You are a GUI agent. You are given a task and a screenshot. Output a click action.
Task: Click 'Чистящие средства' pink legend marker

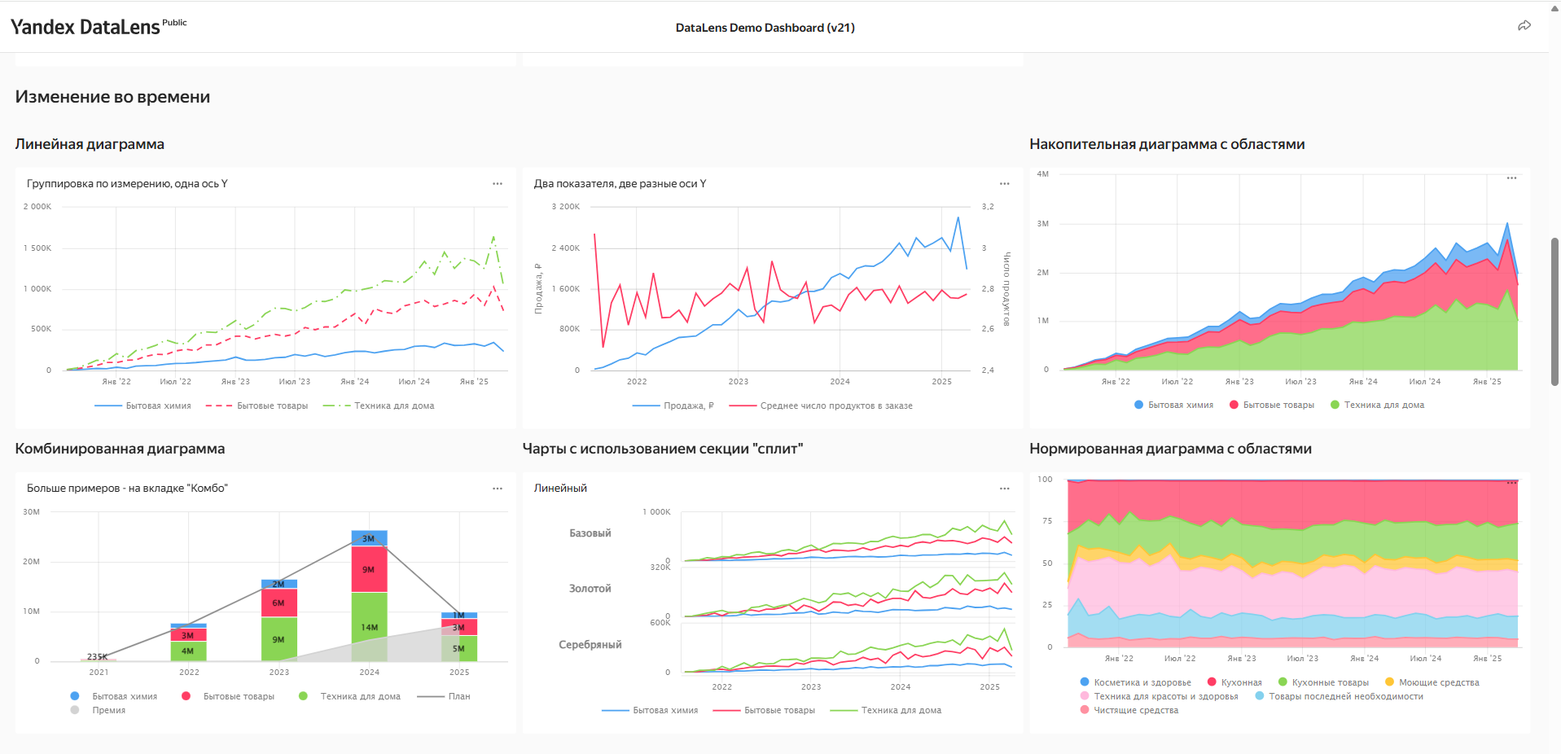coord(1085,710)
